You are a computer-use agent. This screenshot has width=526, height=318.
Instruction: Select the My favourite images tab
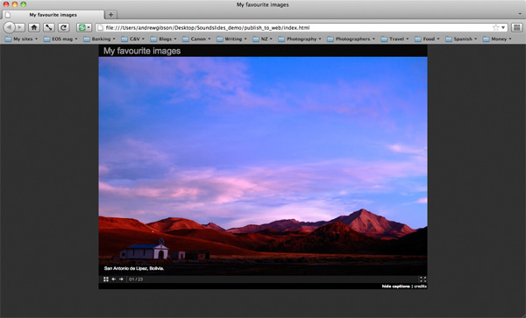[x=53, y=15]
